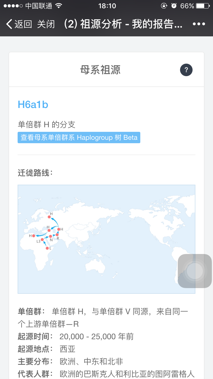The image size is (213, 379).
Task: Click the question mark help icon
Action: click(186, 70)
